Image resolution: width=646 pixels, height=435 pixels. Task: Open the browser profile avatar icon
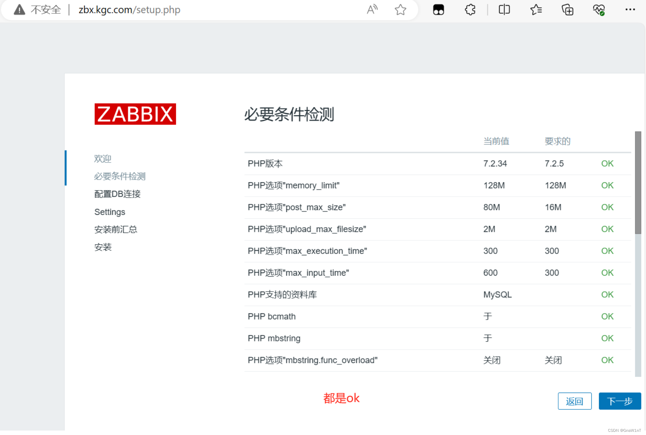click(438, 10)
